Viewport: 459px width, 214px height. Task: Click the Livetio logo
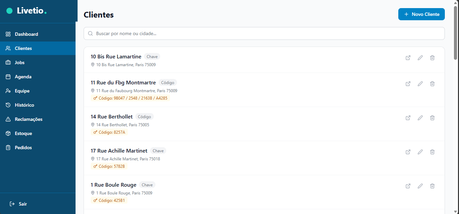pyautogui.click(x=27, y=11)
